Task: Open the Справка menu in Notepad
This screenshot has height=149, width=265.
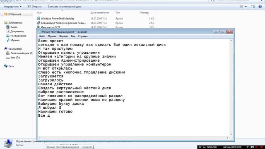Action: [83, 36]
